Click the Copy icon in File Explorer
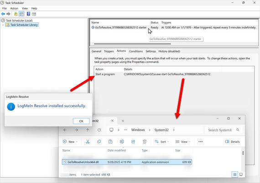This screenshot has width=260, height=183. click(99, 142)
